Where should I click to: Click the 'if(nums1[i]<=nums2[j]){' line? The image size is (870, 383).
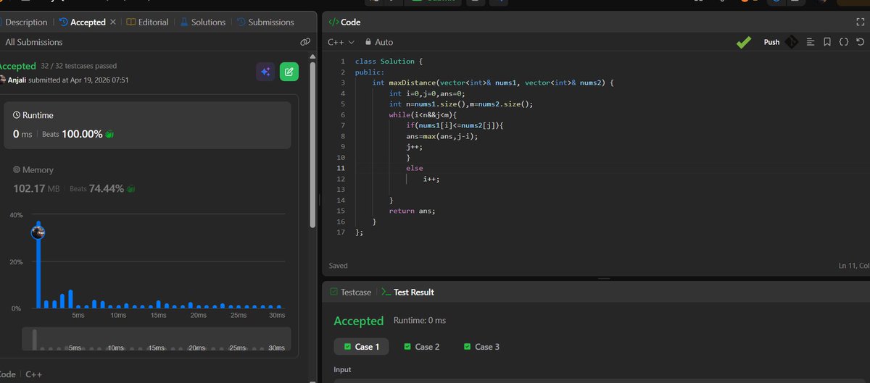[x=455, y=125]
